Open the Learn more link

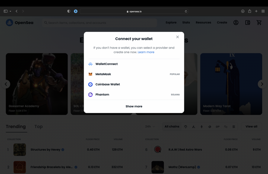(x=146, y=52)
